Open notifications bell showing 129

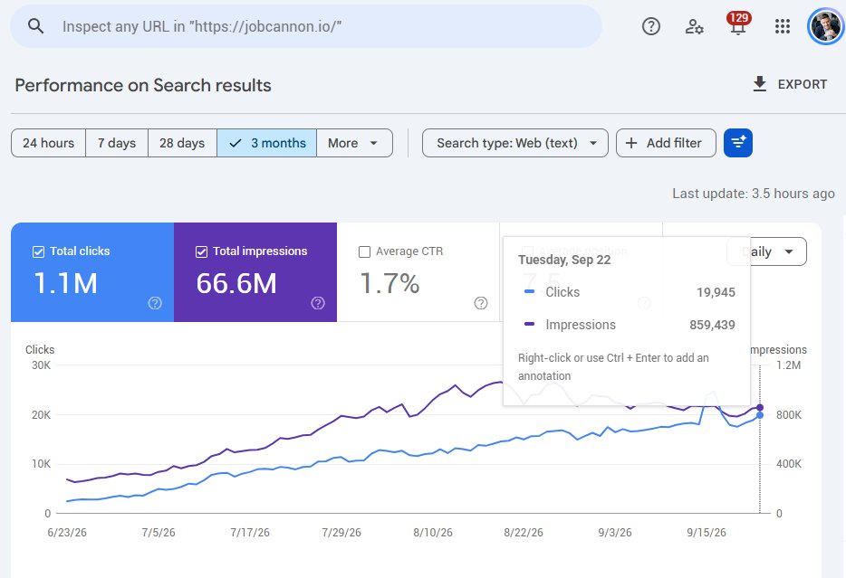[738, 24]
